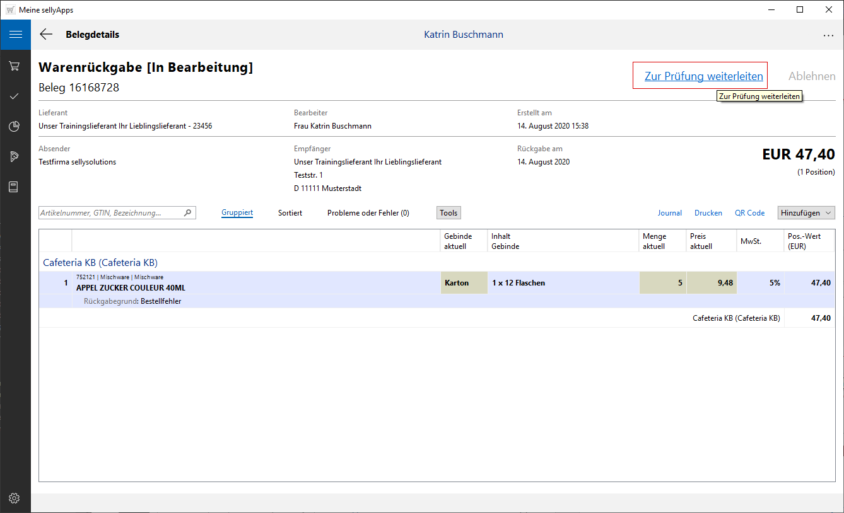Open the Journal link
Image resolution: width=844 pixels, height=513 pixels.
669,213
